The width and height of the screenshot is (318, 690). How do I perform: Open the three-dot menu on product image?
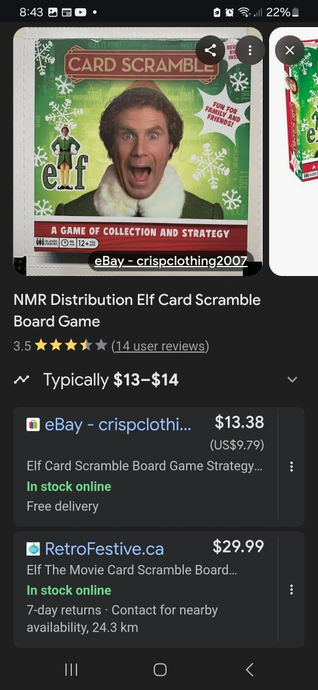tap(250, 51)
